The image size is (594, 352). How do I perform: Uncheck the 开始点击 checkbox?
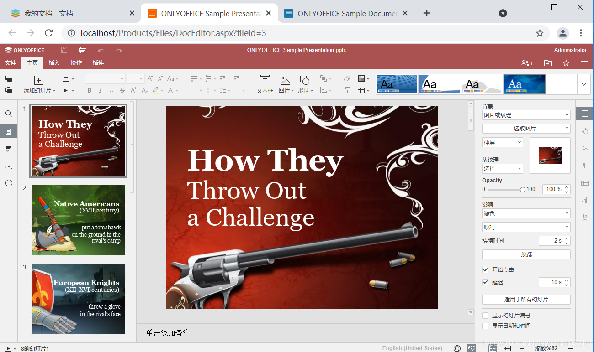[485, 270]
